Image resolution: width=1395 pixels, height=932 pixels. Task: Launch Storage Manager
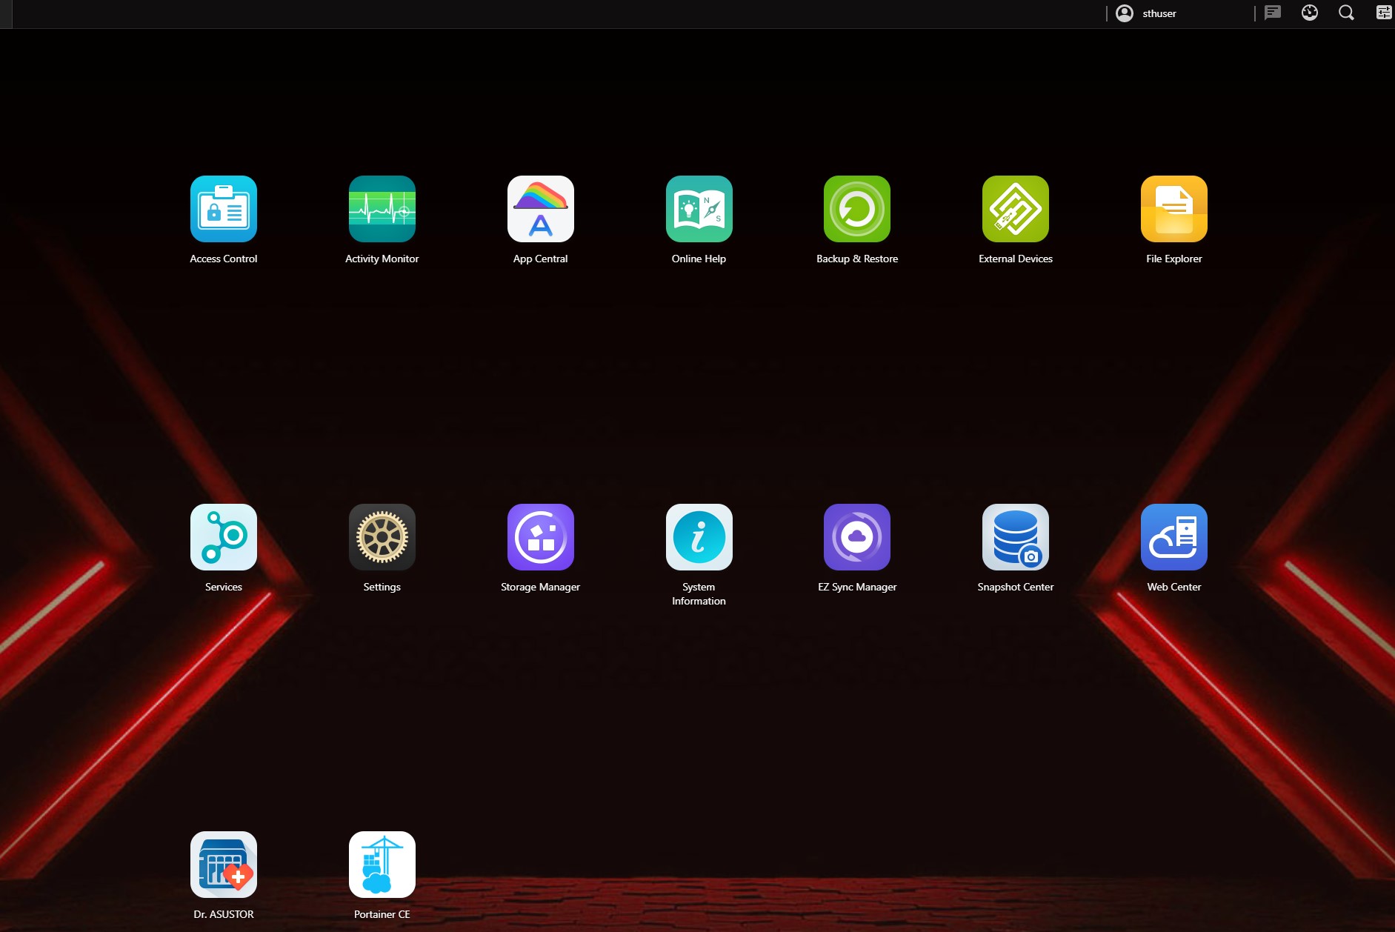pyautogui.click(x=541, y=537)
